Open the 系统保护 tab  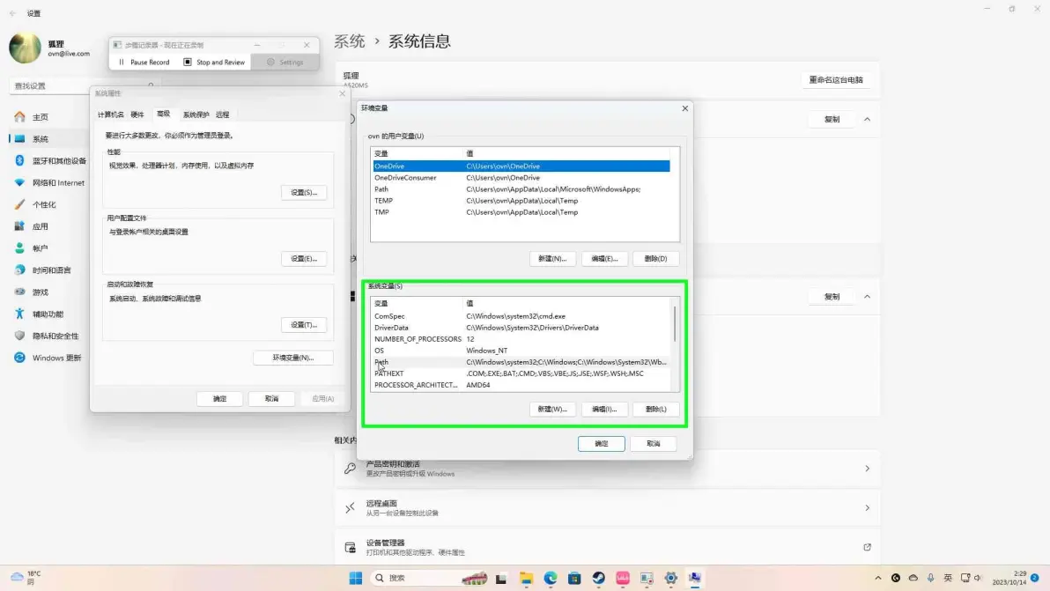point(196,115)
